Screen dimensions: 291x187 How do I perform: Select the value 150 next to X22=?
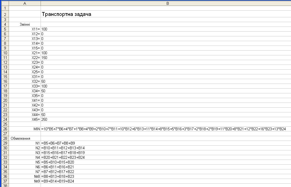[166, 58]
